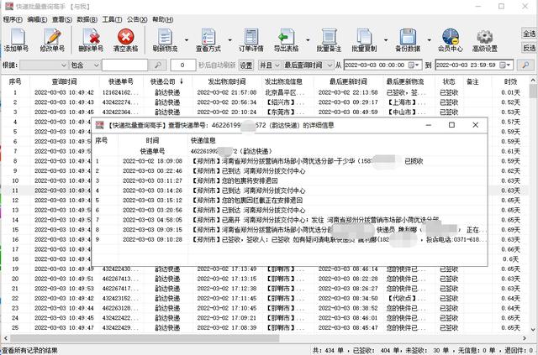Screen dimensions: 538x355
Task: Open the 根据 field combo box
Action: point(44,65)
